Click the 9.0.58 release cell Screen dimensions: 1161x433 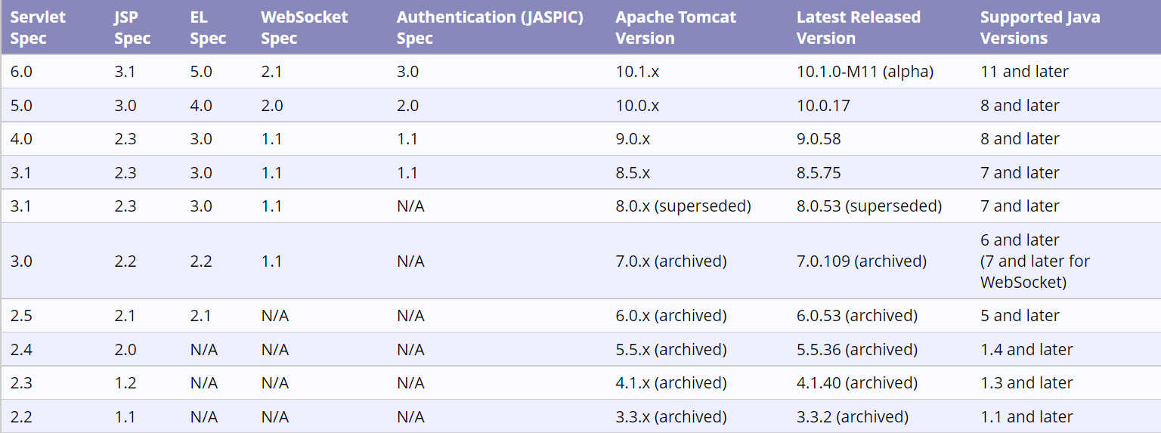click(819, 139)
